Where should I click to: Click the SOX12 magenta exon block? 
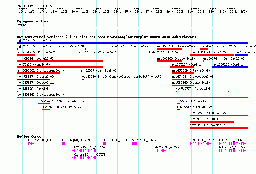135,144
